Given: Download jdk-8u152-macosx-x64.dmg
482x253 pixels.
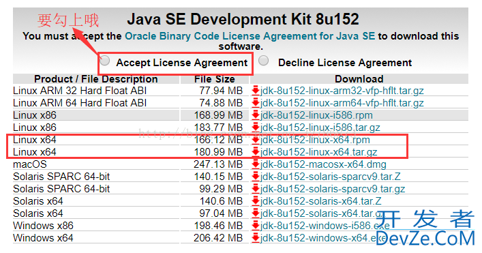Looking at the screenshot, I should point(323,164).
